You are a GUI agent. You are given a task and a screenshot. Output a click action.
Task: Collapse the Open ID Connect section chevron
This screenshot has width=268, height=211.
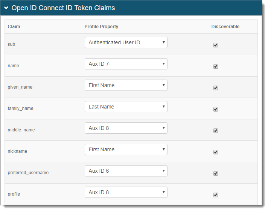6,8
